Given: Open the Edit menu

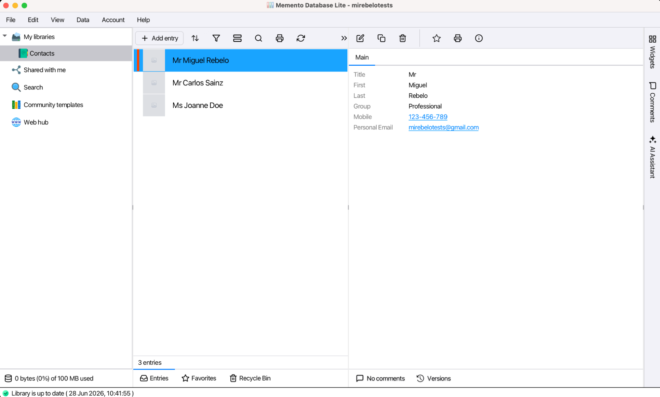Looking at the screenshot, I should coord(33,20).
